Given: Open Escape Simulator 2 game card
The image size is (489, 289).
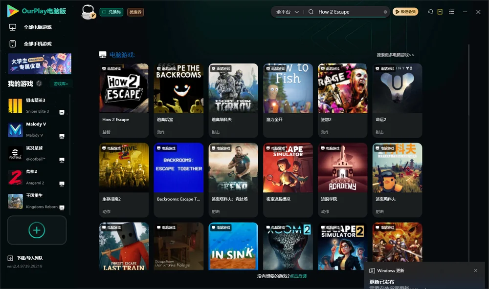Looking at the screenshot, I should pos(342,246).
